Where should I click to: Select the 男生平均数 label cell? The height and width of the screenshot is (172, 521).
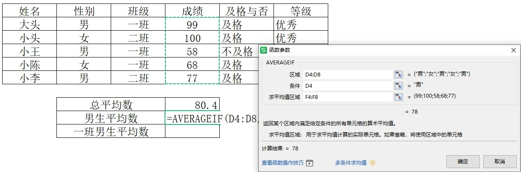[x=111, y=118]
